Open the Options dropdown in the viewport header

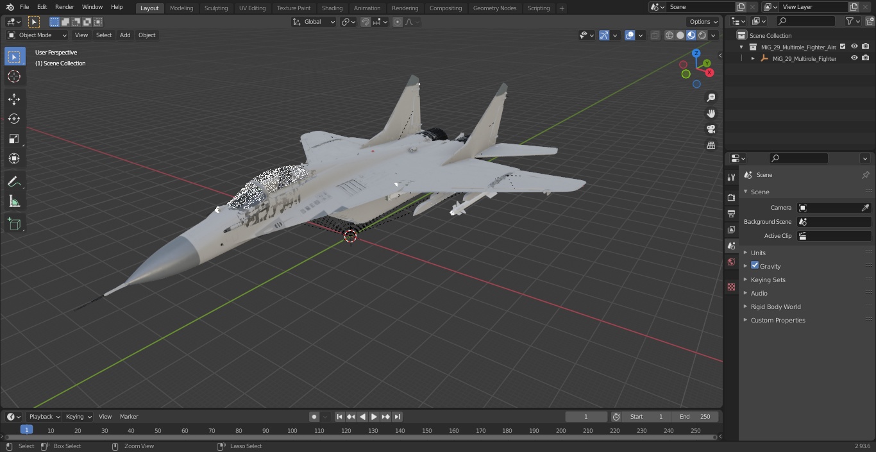[x=703, y=22]
